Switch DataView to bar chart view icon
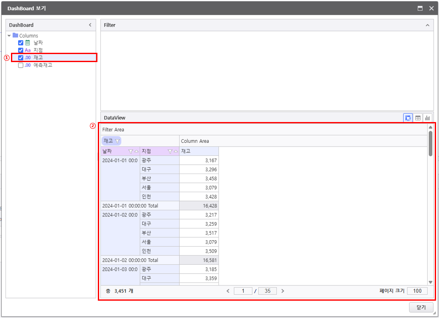The height and width of the screenshot is (318, 439). point(428,118)
